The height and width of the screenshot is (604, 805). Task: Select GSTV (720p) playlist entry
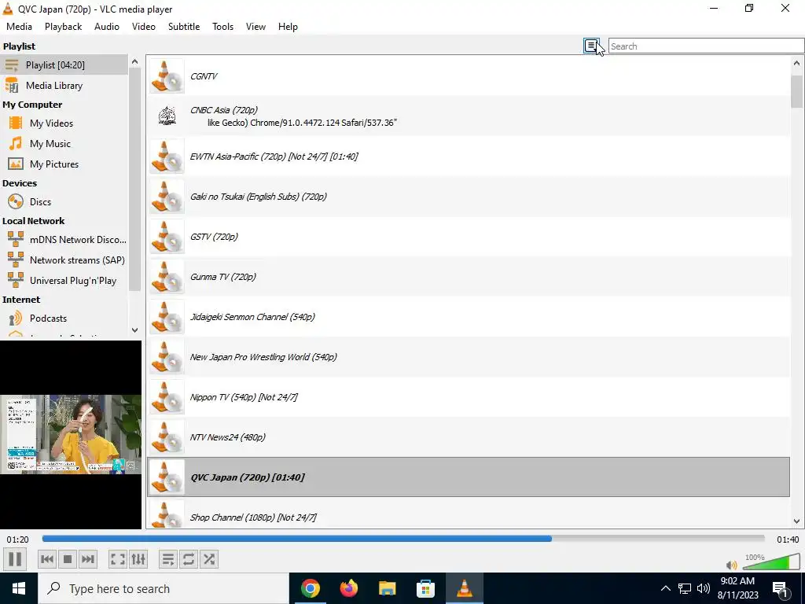point(469,236)
